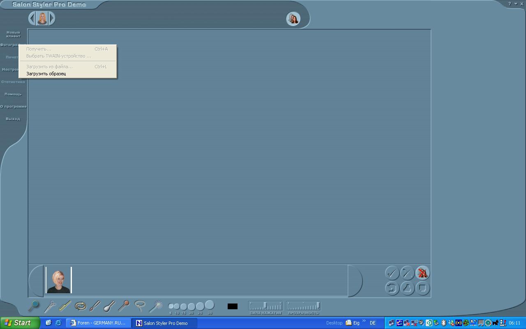Select the scissors cutting tool
Screen dimensions: 526x329
coord(50,306)
